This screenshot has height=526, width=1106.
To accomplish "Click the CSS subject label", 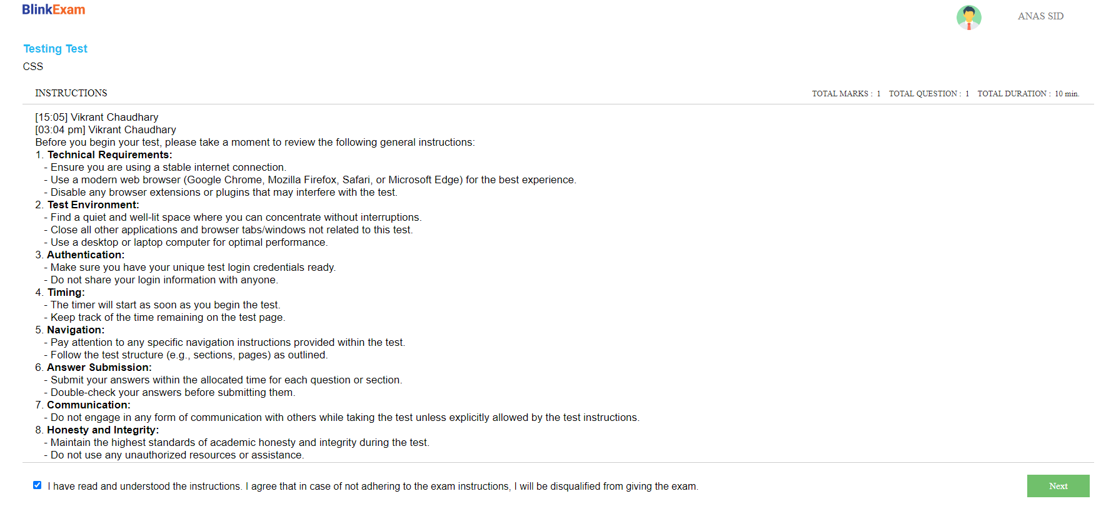I will click(x=33, y=66).
